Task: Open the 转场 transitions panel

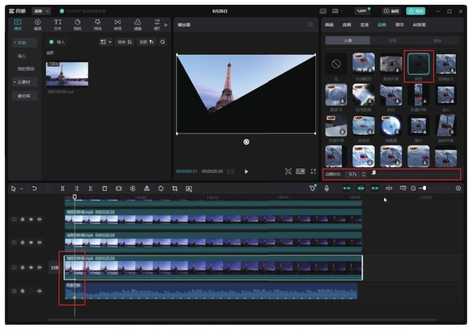Action: point(118,24)
